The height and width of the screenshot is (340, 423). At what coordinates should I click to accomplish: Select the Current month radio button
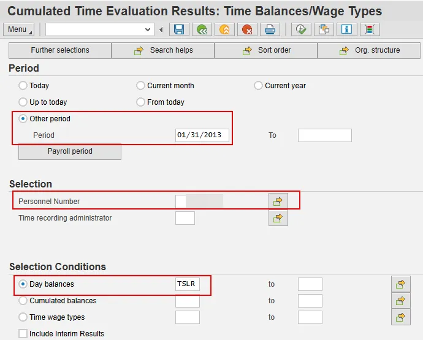click(x=140, y=86)
